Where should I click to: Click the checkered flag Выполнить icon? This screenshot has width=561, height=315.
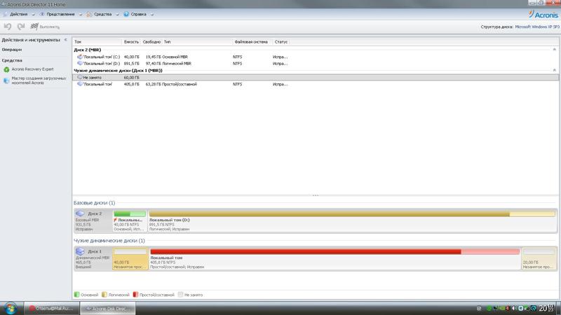click(x=34, y=27)
